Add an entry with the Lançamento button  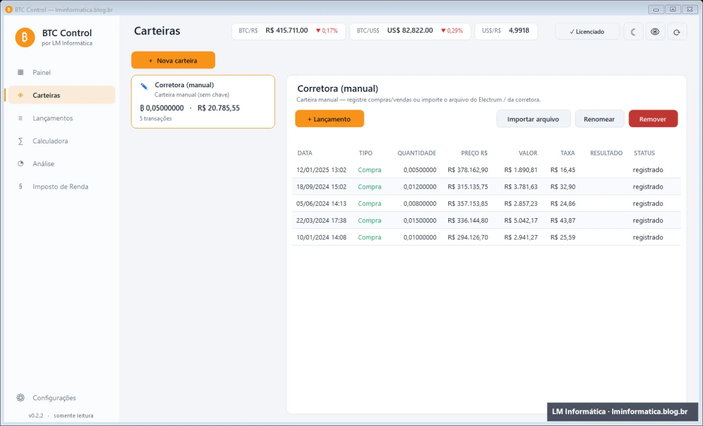pos(329,119)
